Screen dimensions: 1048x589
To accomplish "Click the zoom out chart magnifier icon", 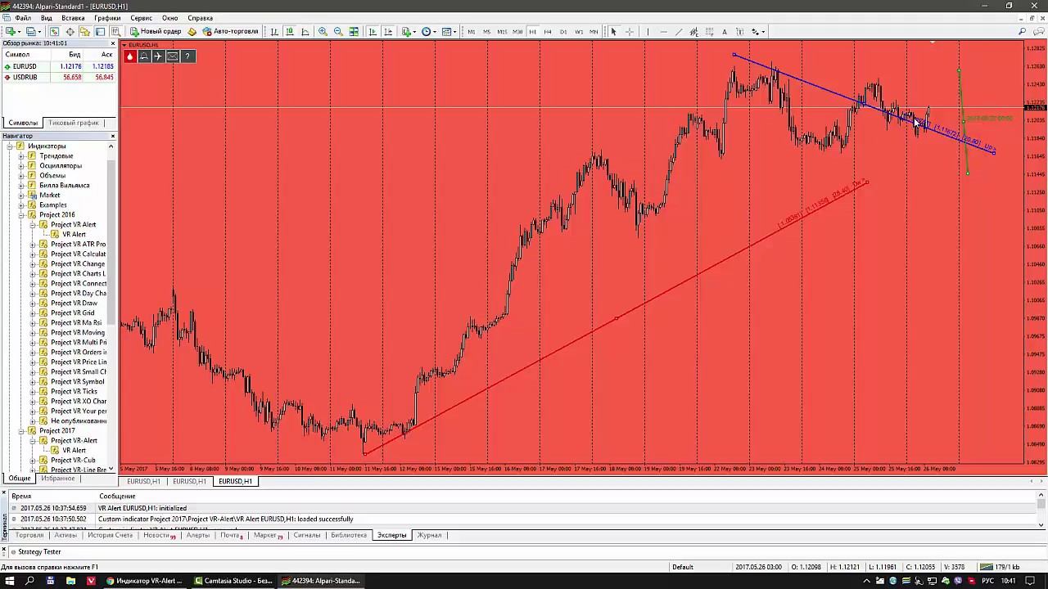I will [338, 32].
